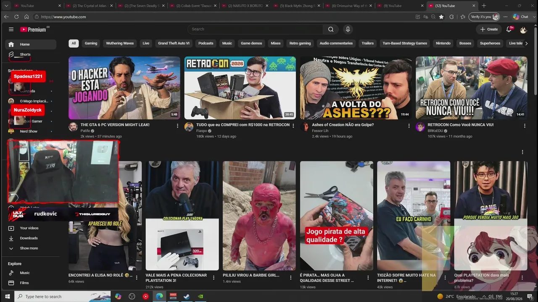538x302 pixels.
Task: Click the Windows taskbar search box
Action: (x=63, y=297)
